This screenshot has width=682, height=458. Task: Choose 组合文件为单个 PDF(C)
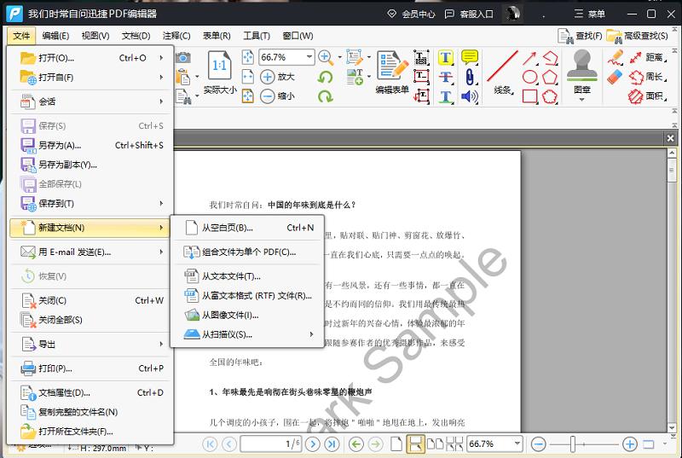click(249, 252)
